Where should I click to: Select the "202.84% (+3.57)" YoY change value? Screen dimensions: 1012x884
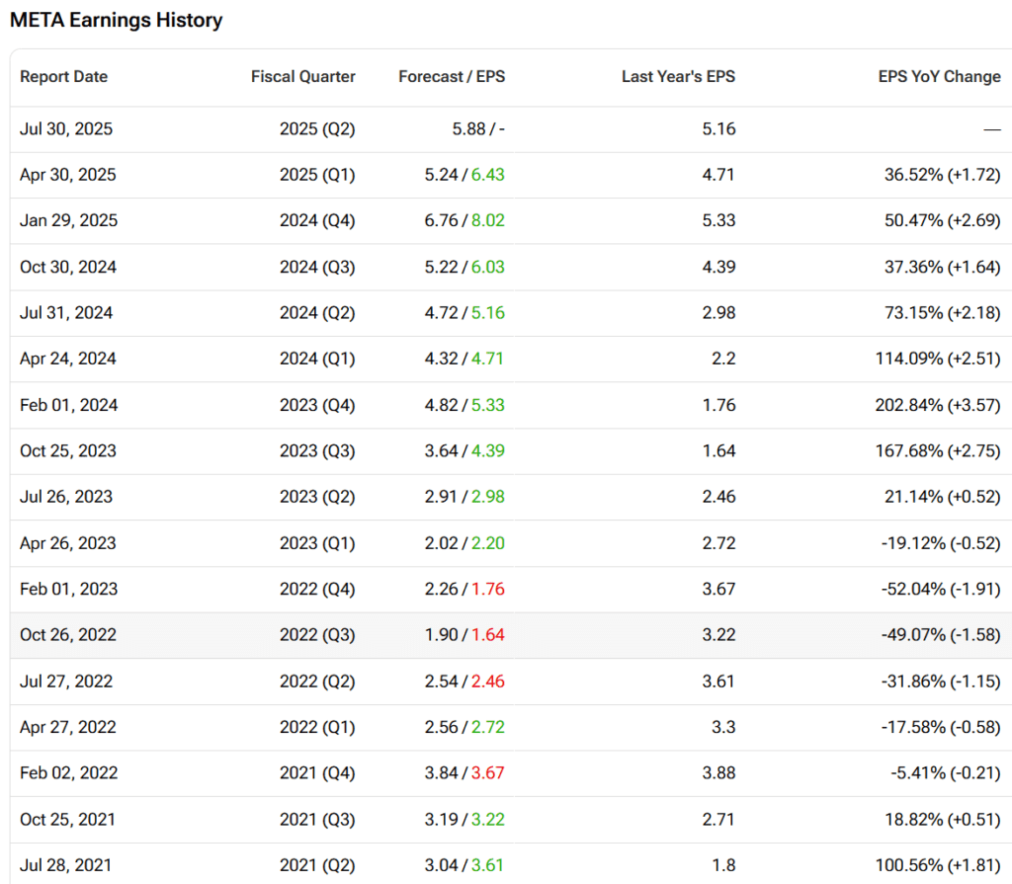tap(938, 405)
